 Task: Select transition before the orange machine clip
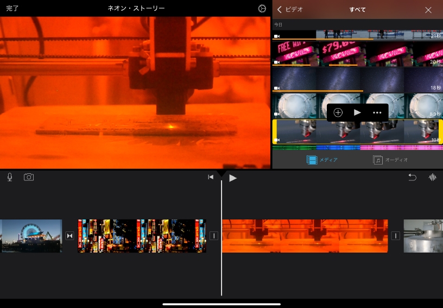tap(214, 236)
